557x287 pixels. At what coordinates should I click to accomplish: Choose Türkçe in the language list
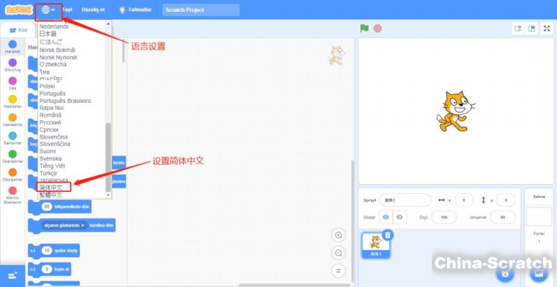(53, 173)
